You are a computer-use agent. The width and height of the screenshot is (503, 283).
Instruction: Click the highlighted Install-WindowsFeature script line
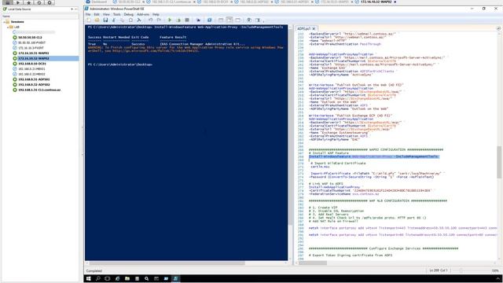pyautogui.click(x=373, y=156)
